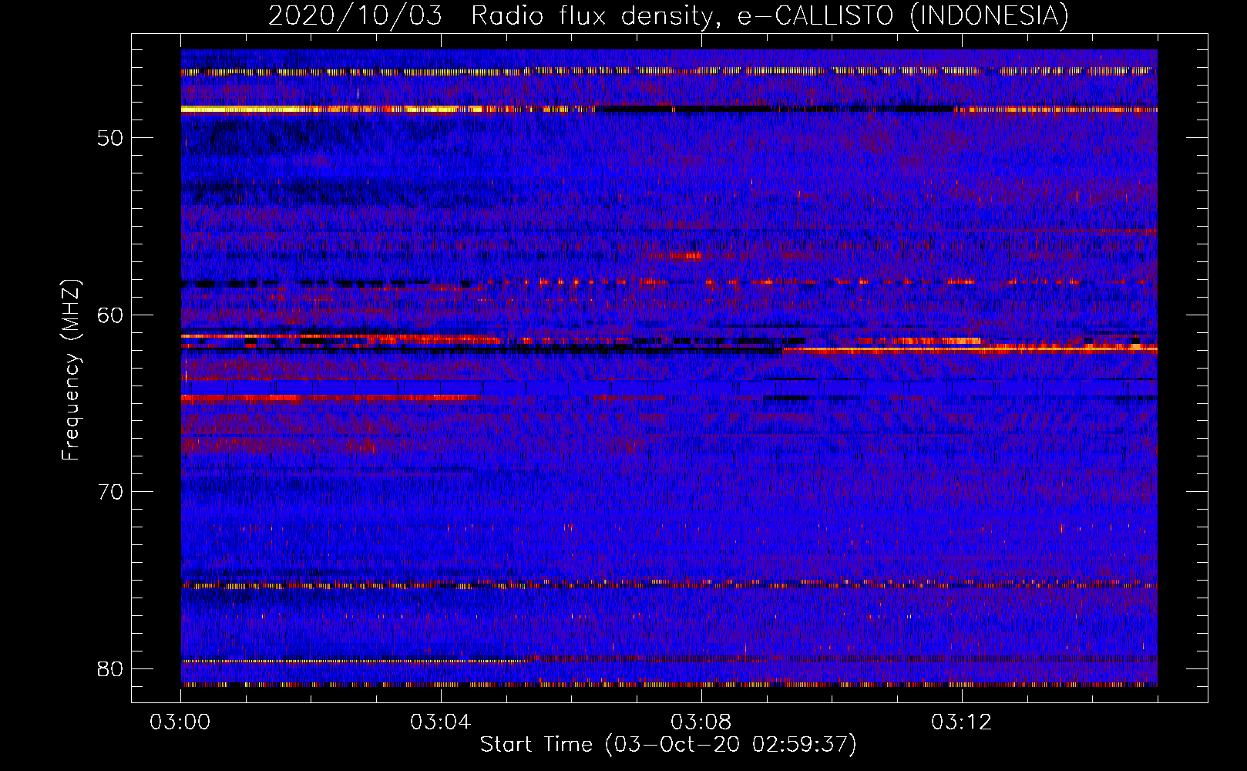Select the 50 frequency axis label

[x=110, y=138]
